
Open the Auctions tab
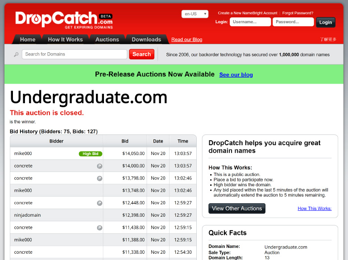click(x=107, y=39)
